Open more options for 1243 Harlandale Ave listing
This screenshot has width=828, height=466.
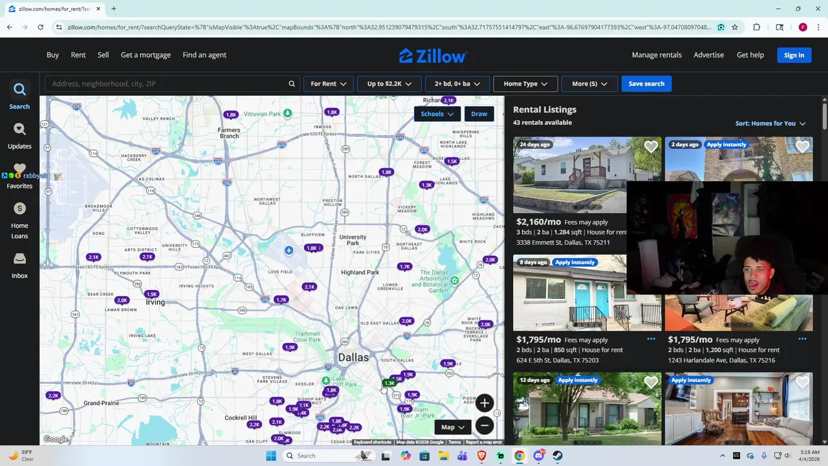click(x=802, y=338)
